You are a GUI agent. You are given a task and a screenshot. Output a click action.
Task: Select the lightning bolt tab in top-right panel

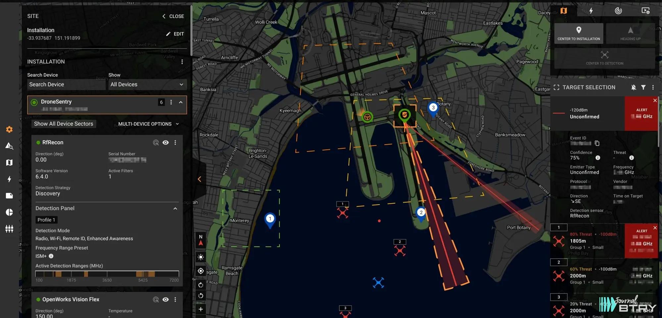tap(591, 11)
